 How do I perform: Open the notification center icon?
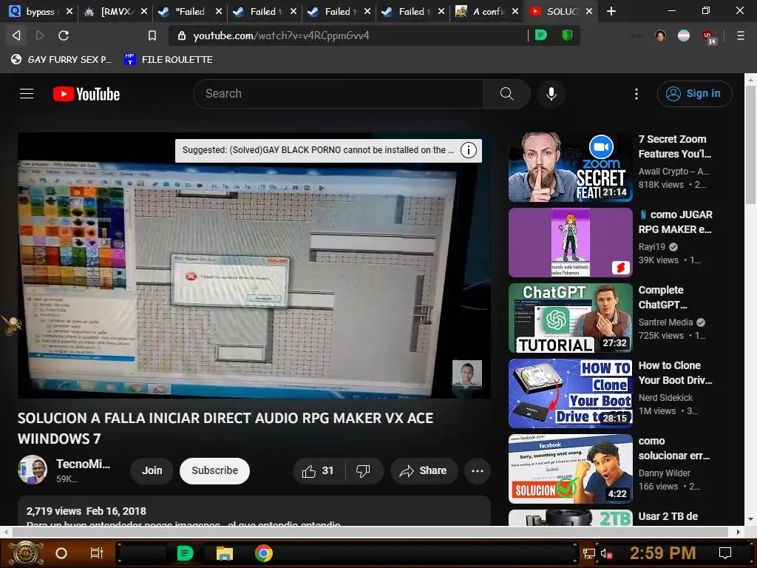(724, 553)
